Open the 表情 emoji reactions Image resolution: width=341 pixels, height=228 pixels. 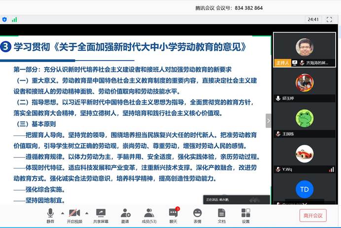click(197, 215)
